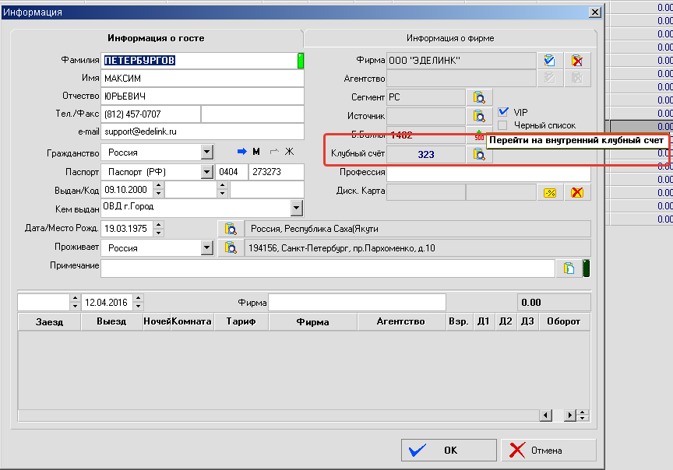Image resolution: width=673 pixels, height=470 pixels.
Task: Toggle the VIP checkbox
Action: coord(503,112)
